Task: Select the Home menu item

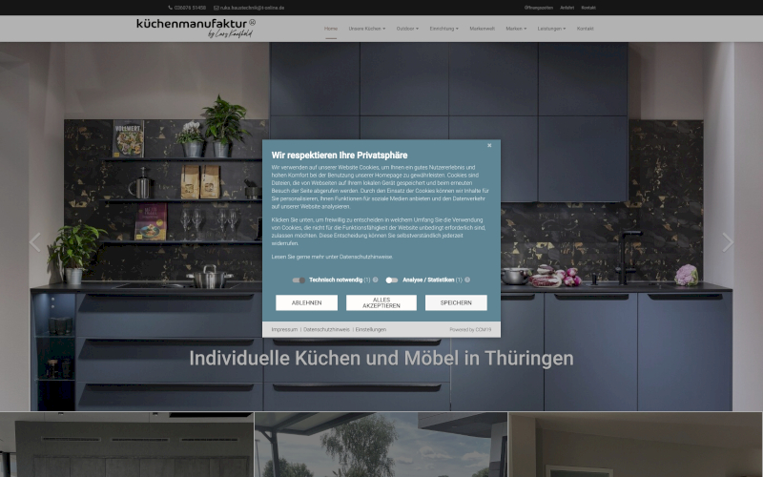Action: [331, 29]
